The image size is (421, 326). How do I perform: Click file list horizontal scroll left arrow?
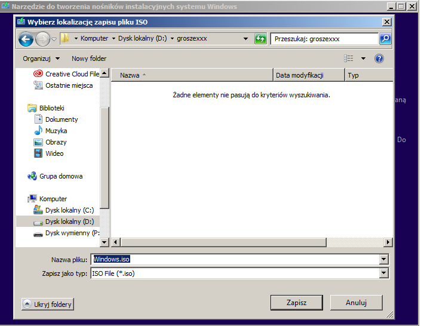tap(115, 242)
